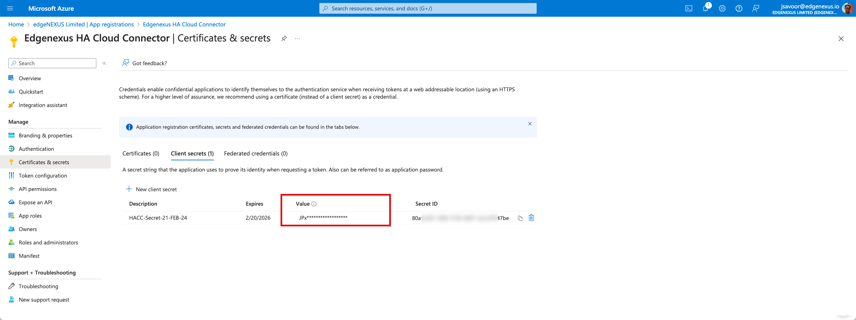Click the plus icon for new secret
Viewport: 856px width, 320px height.
point(129,189)
